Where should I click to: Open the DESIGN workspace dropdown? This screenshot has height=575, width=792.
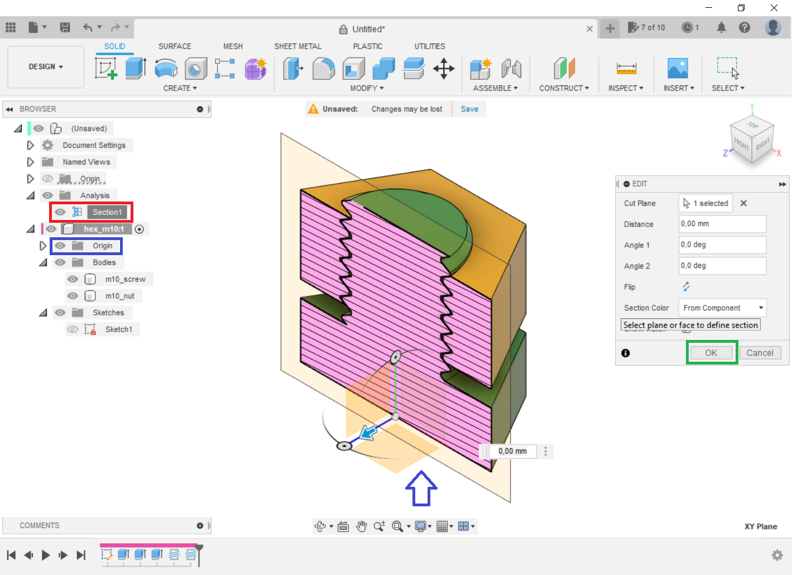click(x=46, y=66)
